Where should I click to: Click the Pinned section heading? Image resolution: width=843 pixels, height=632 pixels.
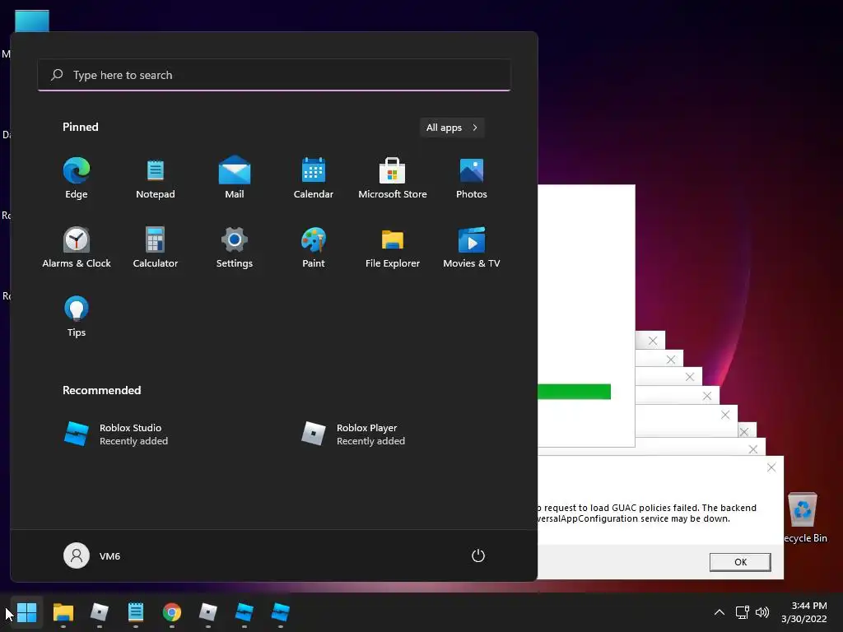[x=81, y=127]
